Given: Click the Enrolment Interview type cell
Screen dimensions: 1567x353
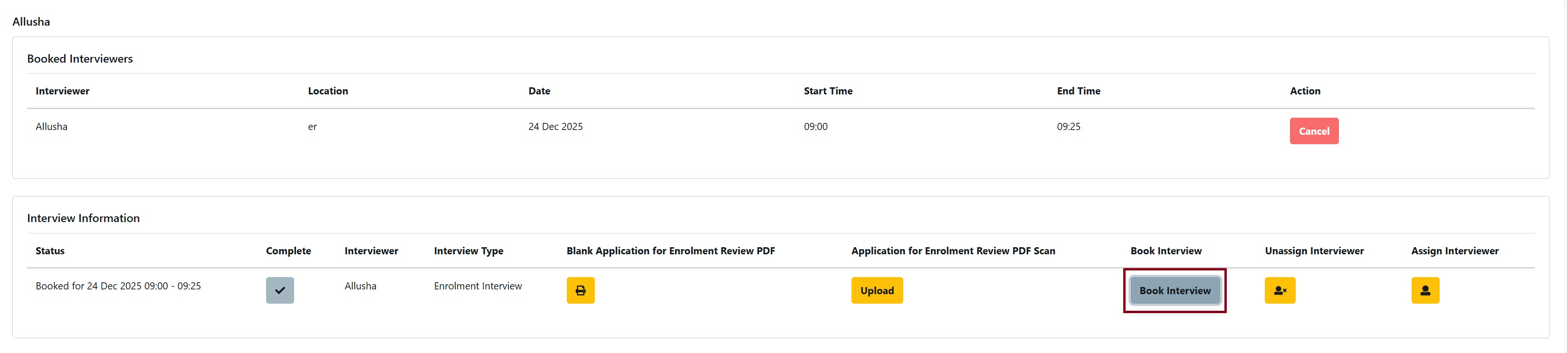Looking at the screenshot, I should pos(478,286).
